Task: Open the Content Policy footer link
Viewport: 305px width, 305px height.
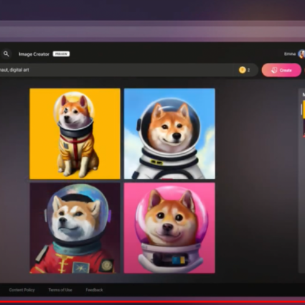Action: pyautogui.click(x=22, y=290)
